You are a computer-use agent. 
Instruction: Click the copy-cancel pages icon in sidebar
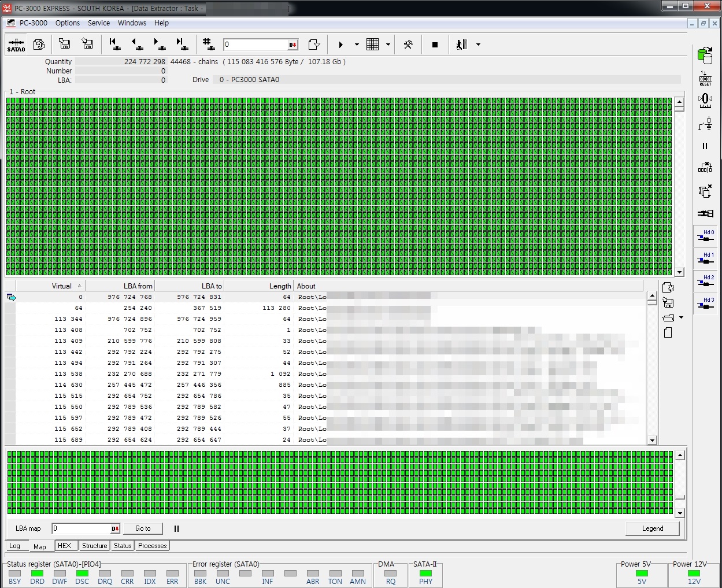click(705, 191)
